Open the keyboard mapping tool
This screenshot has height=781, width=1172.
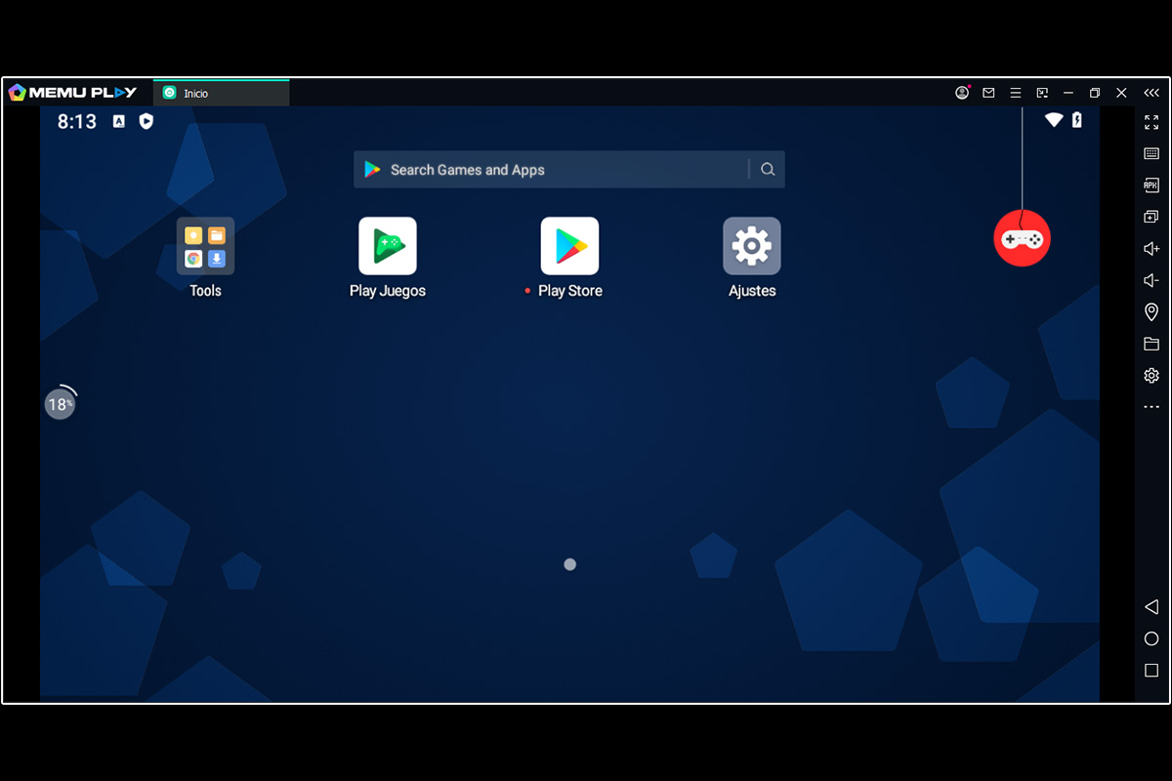(x=1151, y=153)
